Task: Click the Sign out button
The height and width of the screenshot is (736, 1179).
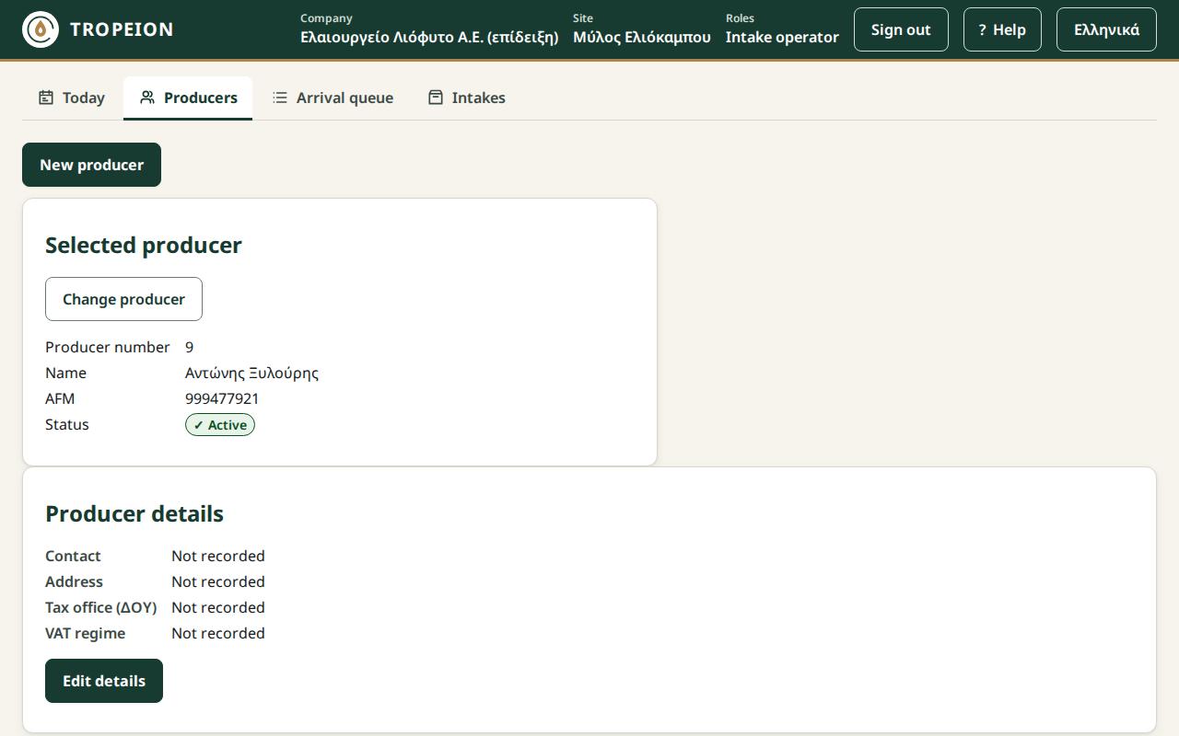Action: point(901,29)
